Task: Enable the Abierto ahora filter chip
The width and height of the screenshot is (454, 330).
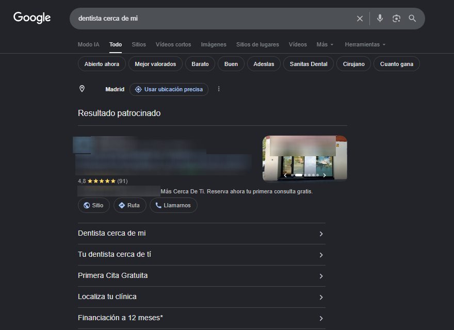Action: [101, 63]
